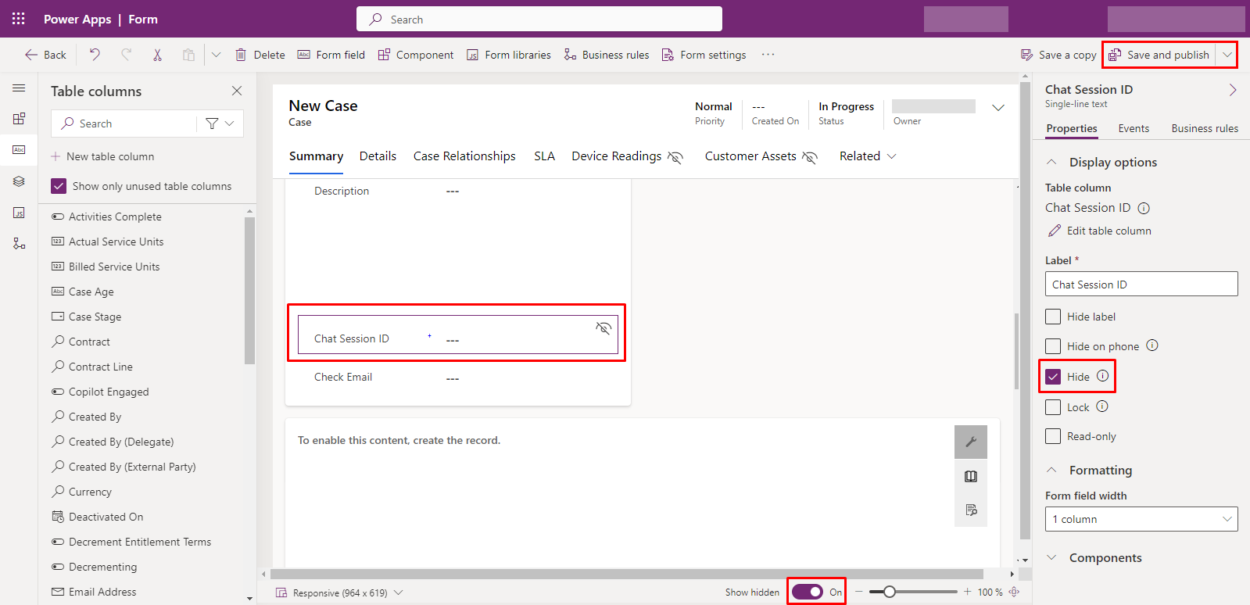The width and height of the screenshot is (1250, 605).
Task: Turn off the Show hidden toggle
Action: coord(808,592)
